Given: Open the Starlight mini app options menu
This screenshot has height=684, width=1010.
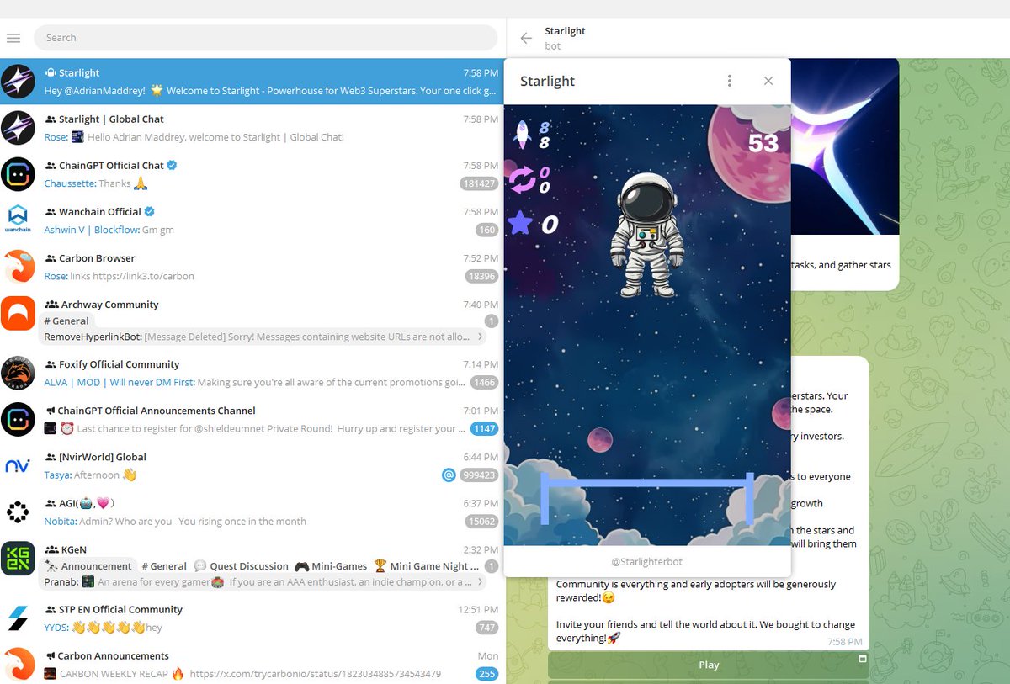Looking at the screenshot, I should (x=730, y=81).
